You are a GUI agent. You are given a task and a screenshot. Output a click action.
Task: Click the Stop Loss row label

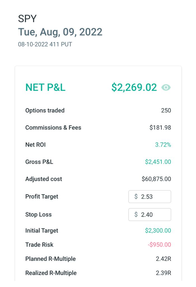38,214
